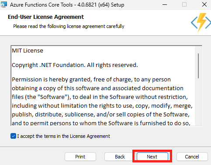
Task: Click the 'MIT License' heading text
Action: coord(28,51)
